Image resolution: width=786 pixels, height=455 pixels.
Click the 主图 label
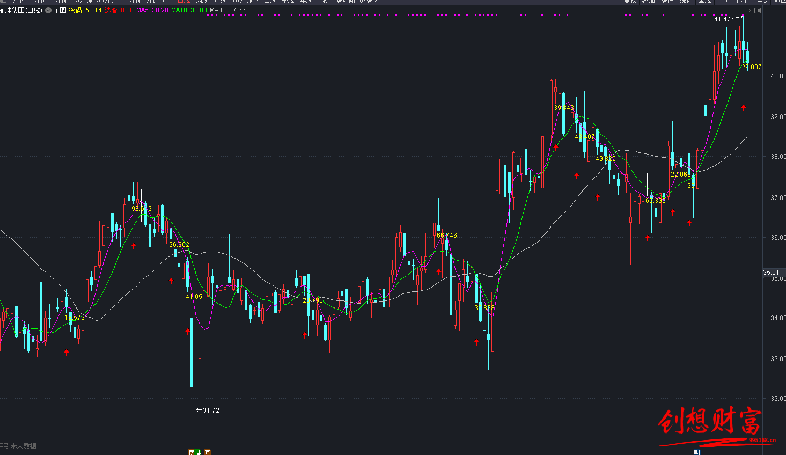click(x=60, y=10)
